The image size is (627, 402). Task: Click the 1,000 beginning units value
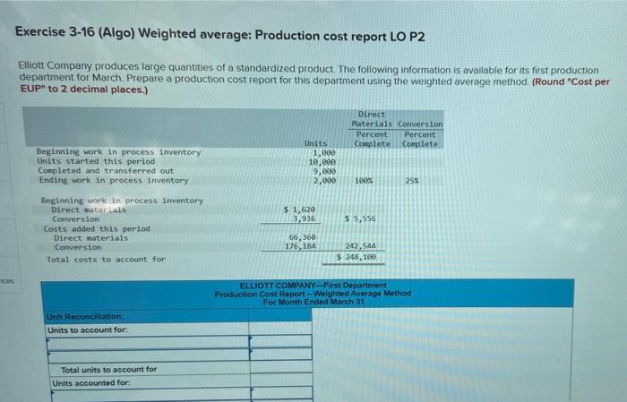click(x=324, y=152)
